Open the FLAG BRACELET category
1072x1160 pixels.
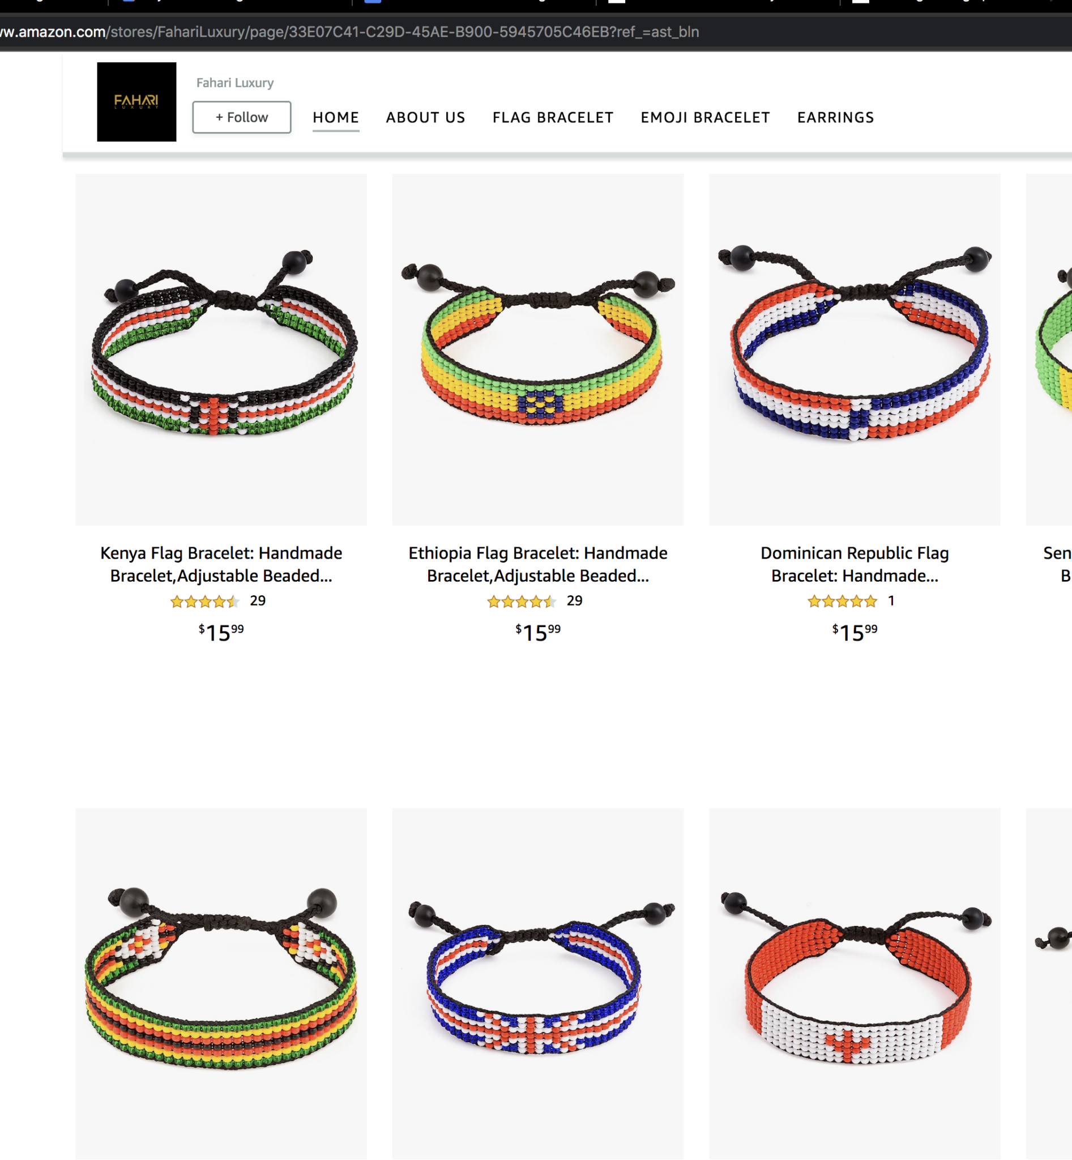coord(553,117)
